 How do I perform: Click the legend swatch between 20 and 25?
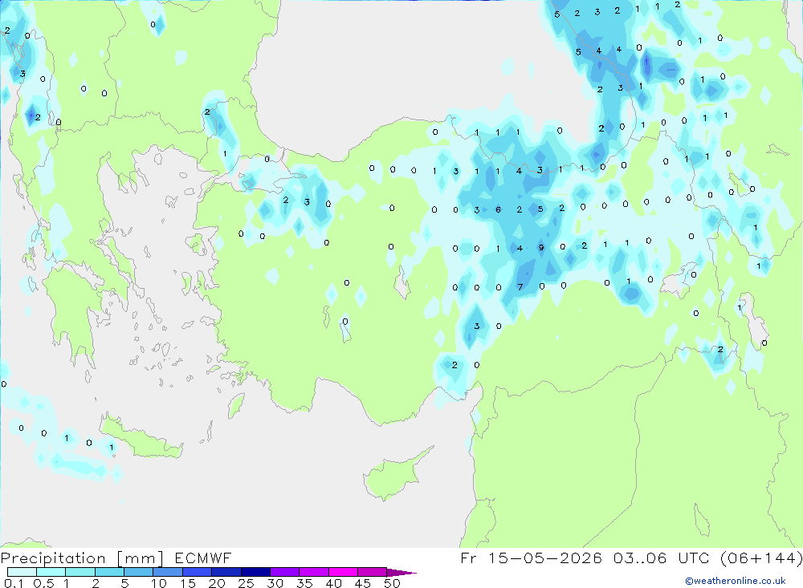coord(226,572)
